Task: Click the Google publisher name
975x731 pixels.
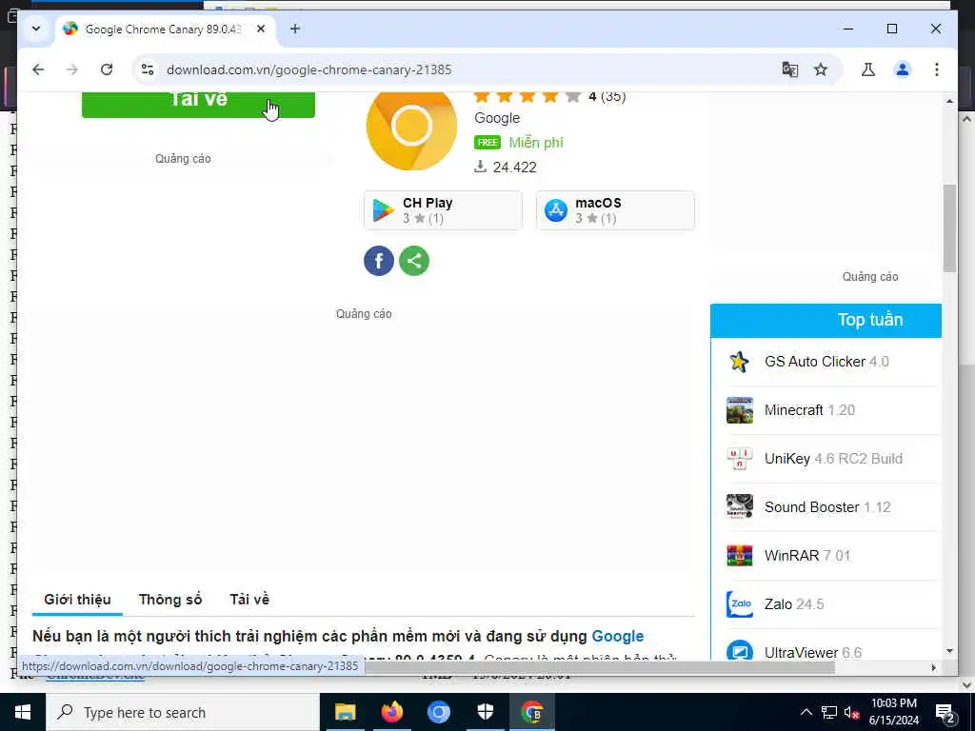Action: (x=497, y=118)
